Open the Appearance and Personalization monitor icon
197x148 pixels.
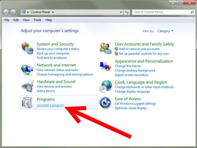106,66
